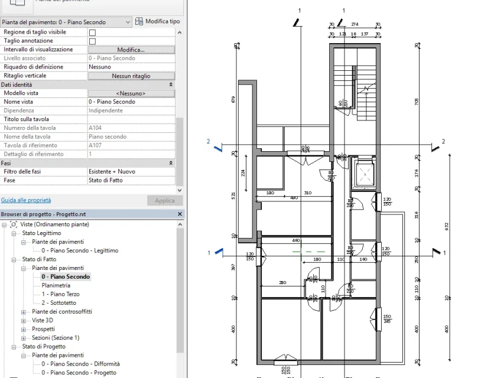Click the Modifica tipo icon
This screenshot has width=481, height=378.
tap(139, 21)
